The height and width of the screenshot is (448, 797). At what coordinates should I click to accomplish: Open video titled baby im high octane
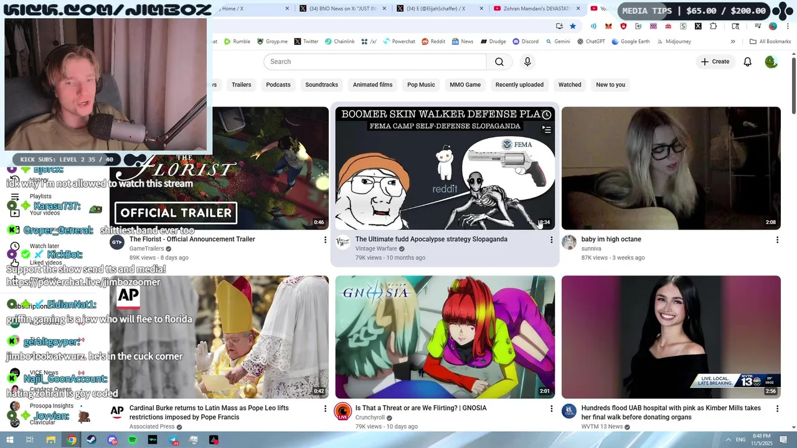611,239
